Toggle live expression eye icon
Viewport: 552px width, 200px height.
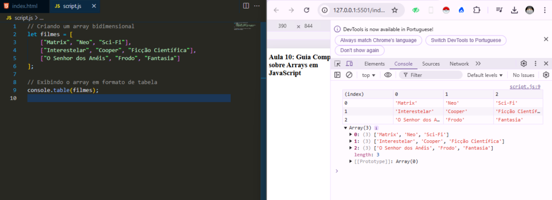pos(388,75)
